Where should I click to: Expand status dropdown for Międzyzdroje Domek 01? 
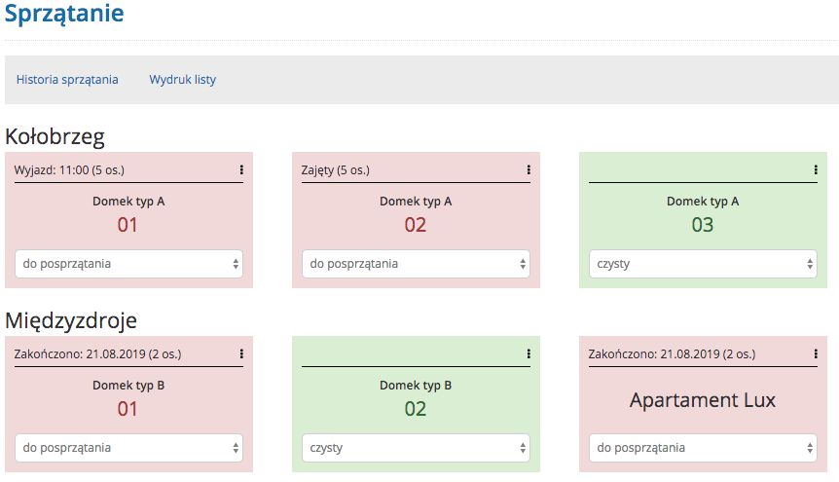pyautogui.click(x=128, y=448)
